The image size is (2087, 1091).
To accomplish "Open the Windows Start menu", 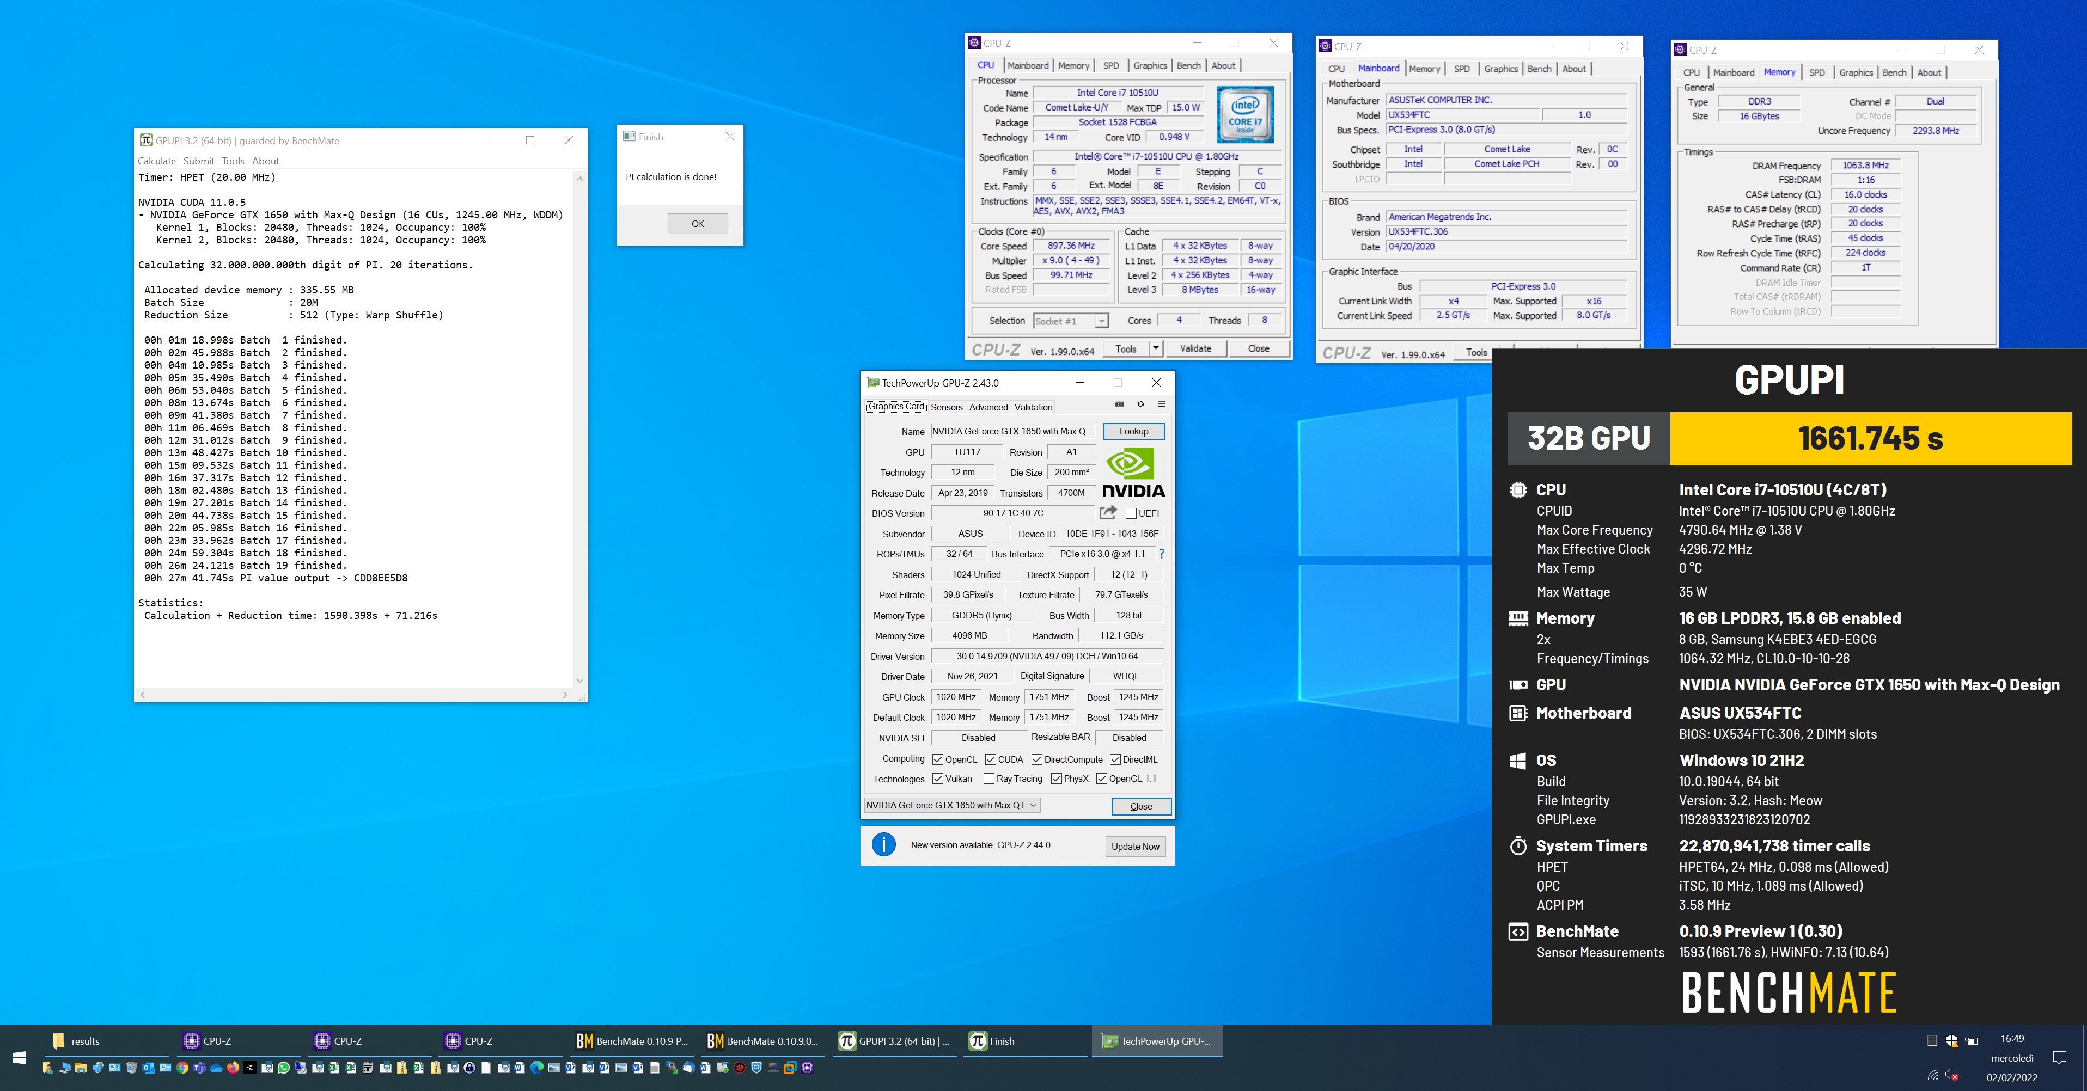I will point(20,1058).
